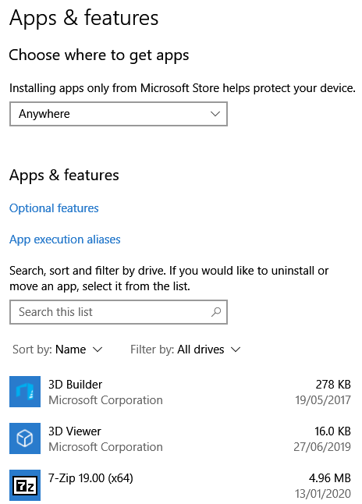Click the 27/06/2019 install date
Screen dimensions: 362x504
pos(322,447)
